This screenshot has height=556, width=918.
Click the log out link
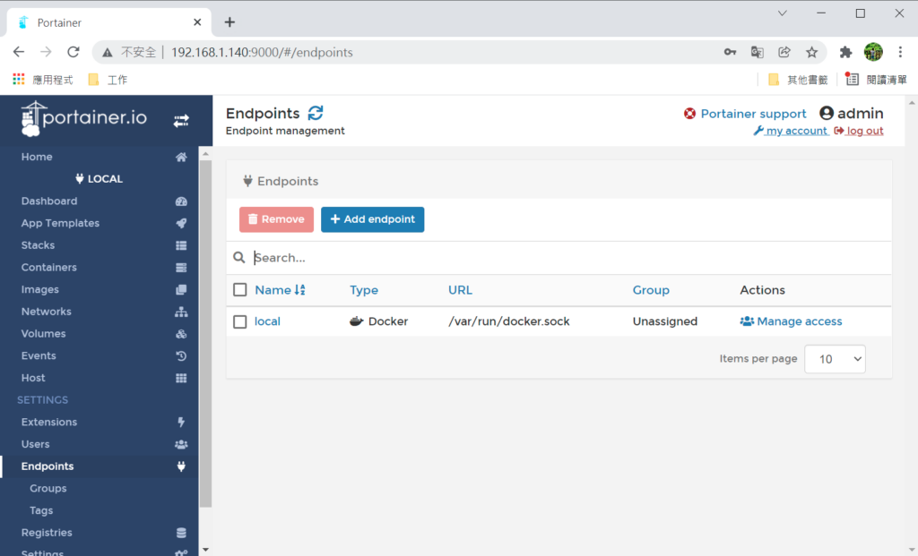[x=864, y=131]
